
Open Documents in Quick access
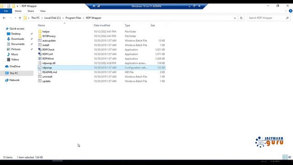(18, 44)
